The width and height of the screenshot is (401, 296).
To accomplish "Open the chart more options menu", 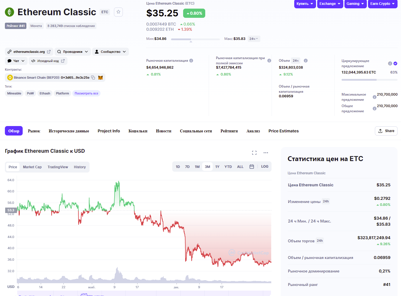I will (x=266, y=153).
